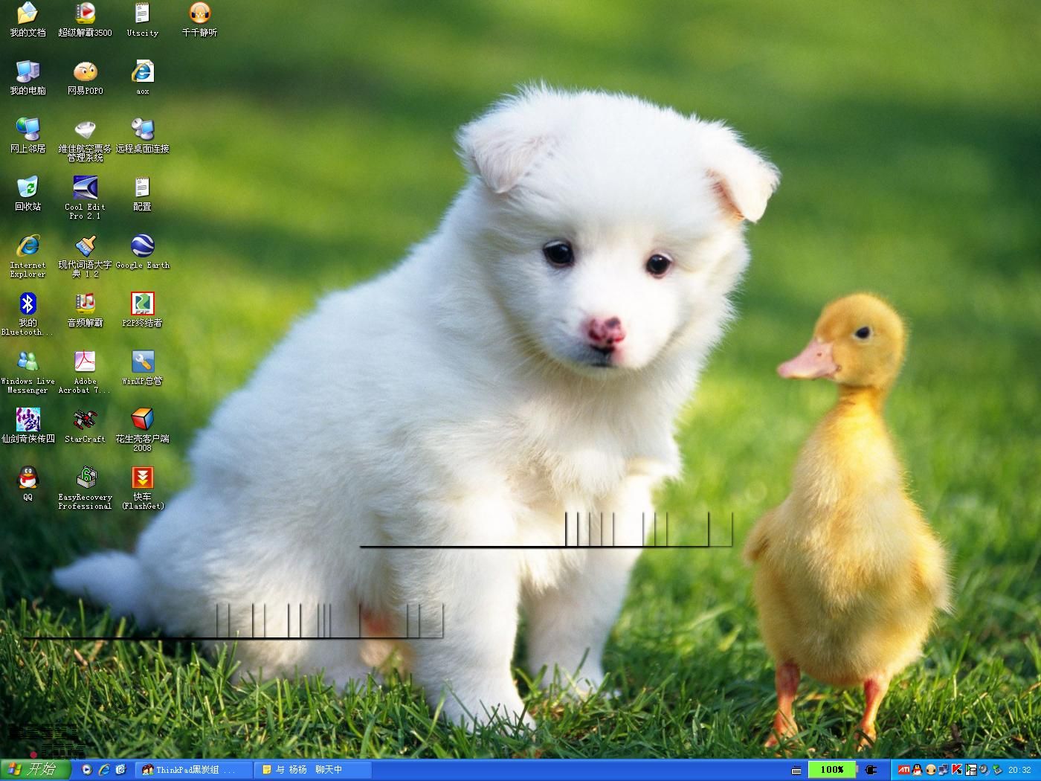The image size is (1041, 781).
Task: Launch media player from Quick Launch
Action: 86,770
